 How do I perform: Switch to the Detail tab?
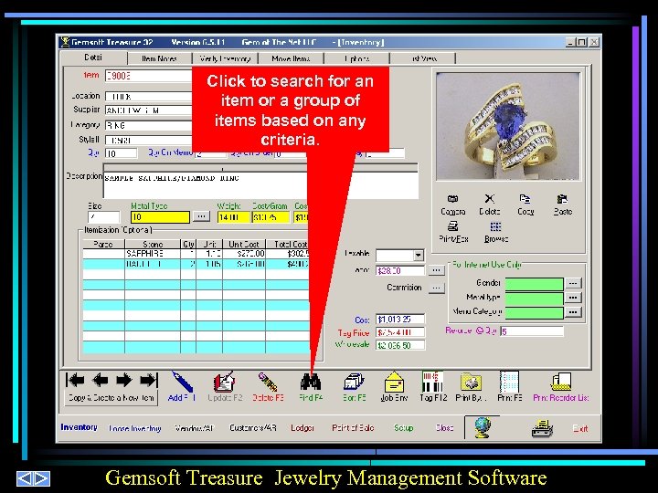(93, 58)
